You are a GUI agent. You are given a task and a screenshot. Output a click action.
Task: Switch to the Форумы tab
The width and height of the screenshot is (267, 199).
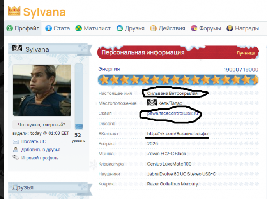pyautogui.click(x=206, y=28)
